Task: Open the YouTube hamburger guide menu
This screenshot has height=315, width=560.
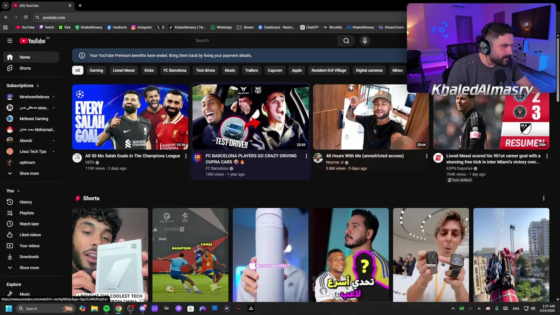Action: 10,41
